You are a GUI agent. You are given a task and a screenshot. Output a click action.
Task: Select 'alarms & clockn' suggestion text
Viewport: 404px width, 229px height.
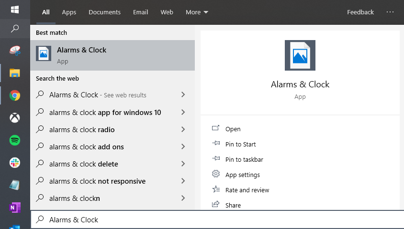[x=75, y=198]
